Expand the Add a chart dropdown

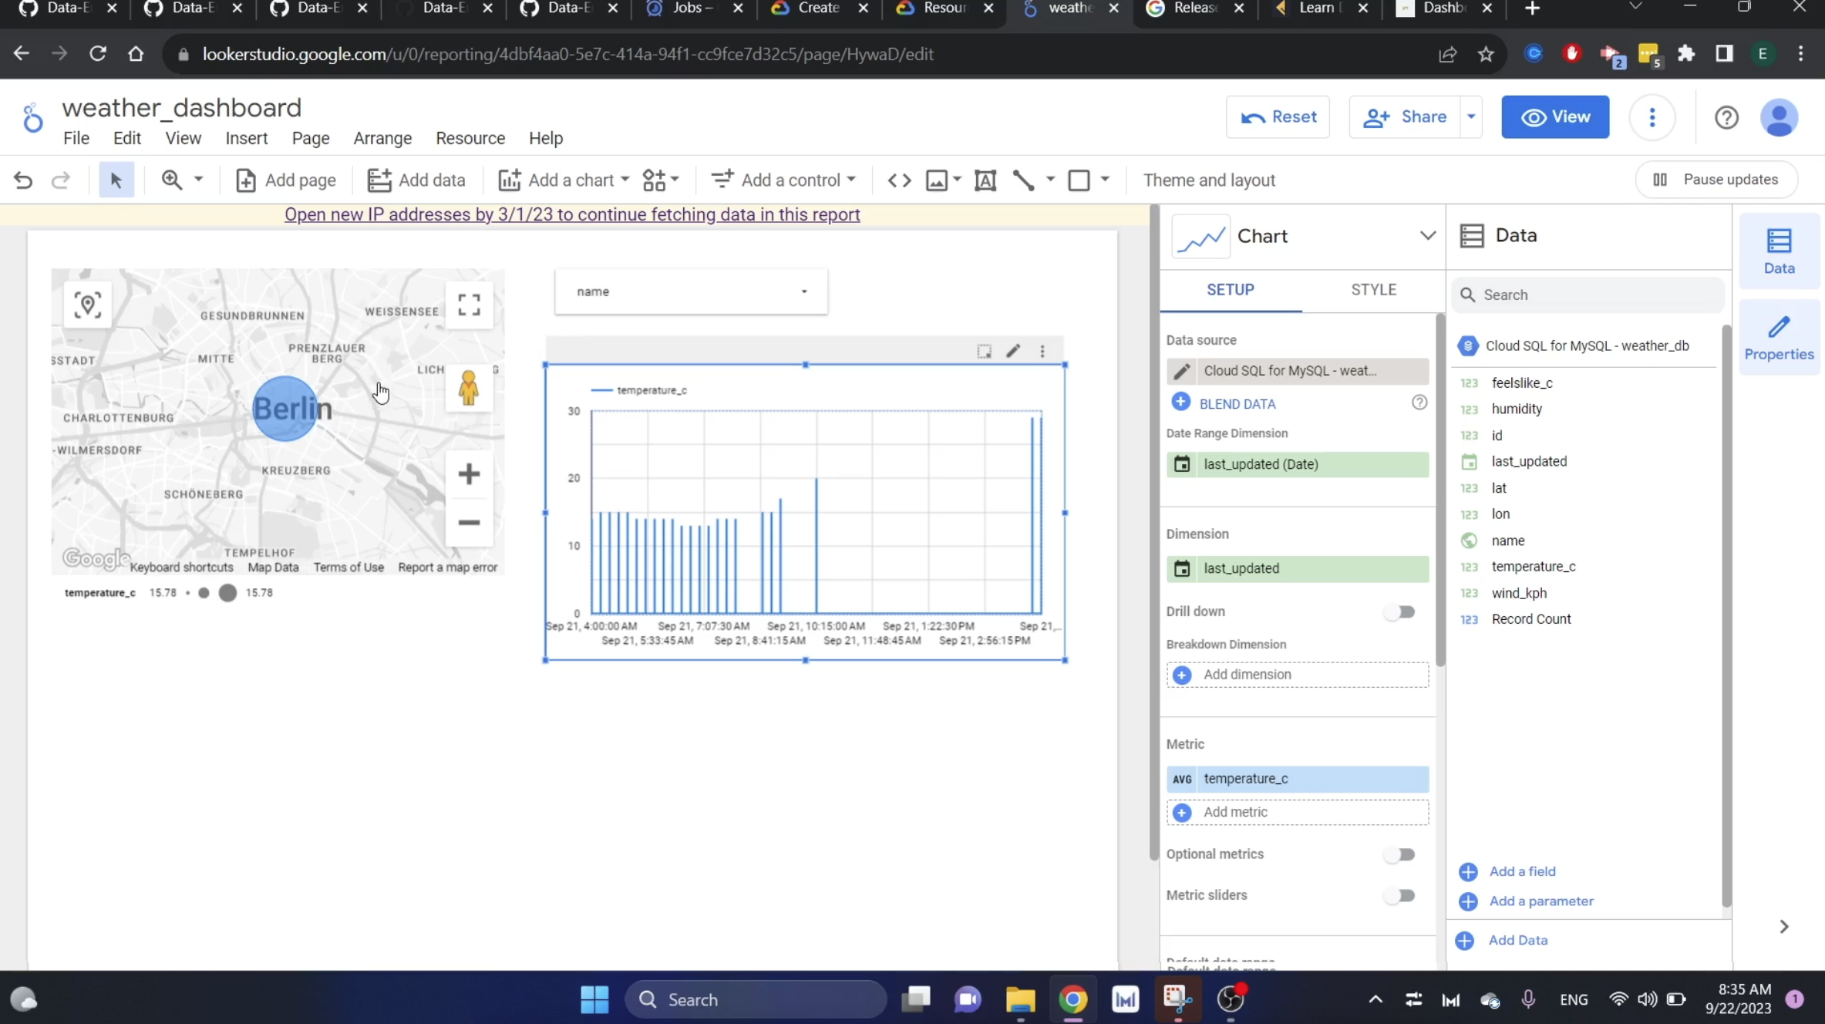[625, 180]
